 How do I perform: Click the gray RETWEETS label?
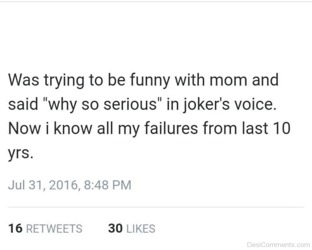click(x=54, y=229)
